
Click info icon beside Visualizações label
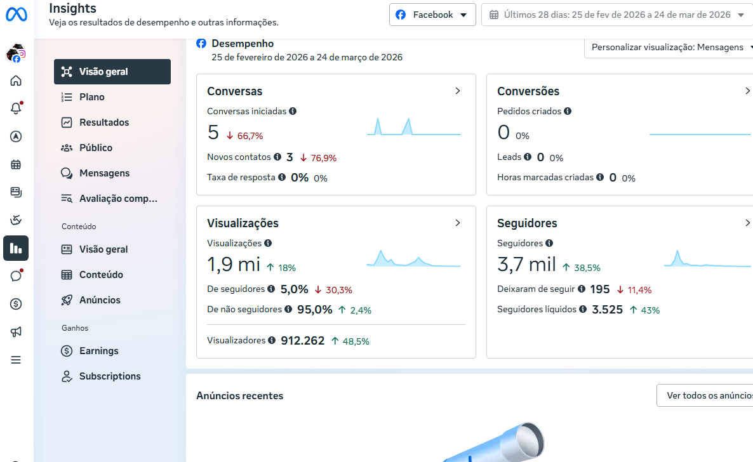[268, 243]
